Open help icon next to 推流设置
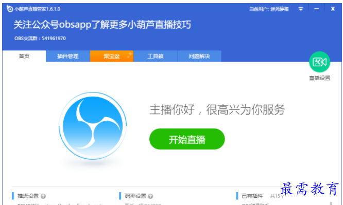This screenshot has width=343, height=205. point(43,196)
